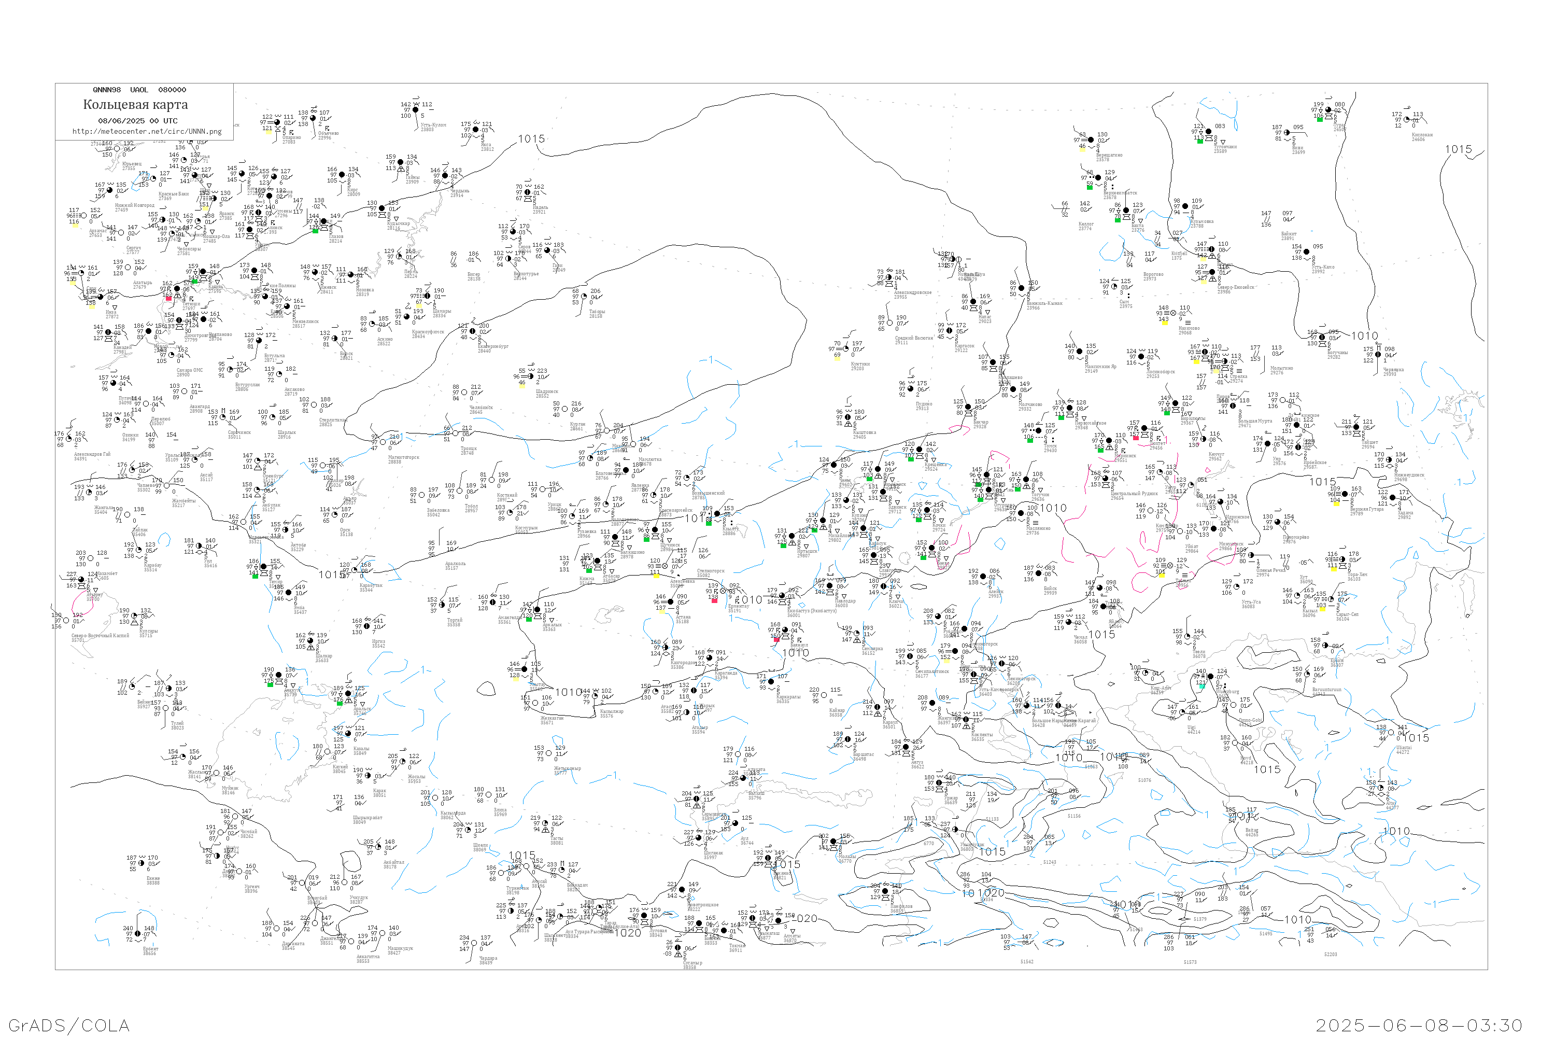Click the red square at Ерментау station

[x=714, y=600]
